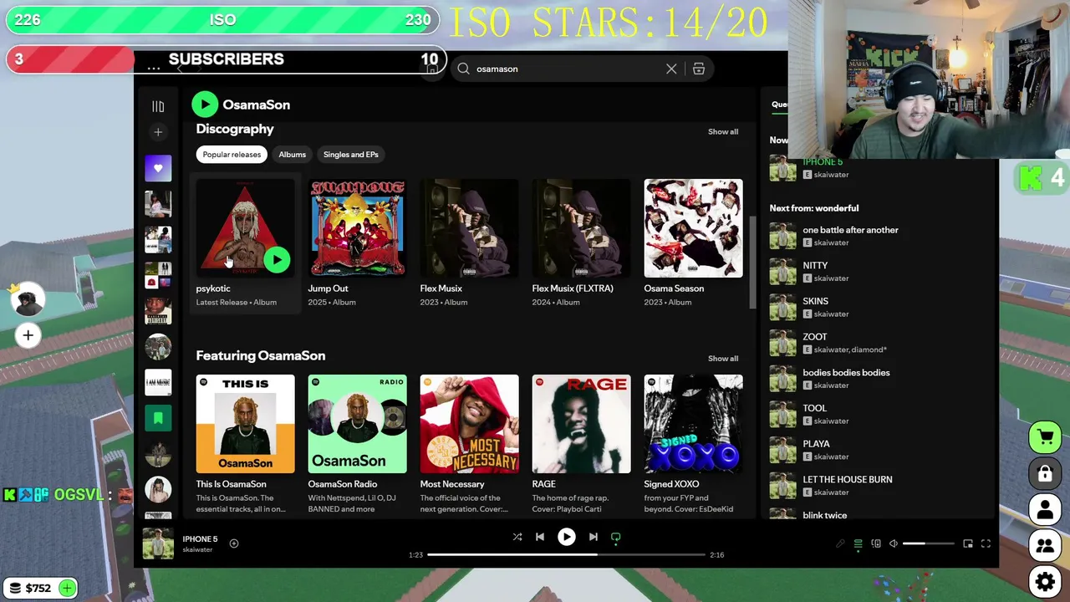This screenshot has height=602, width=1070.
Task: Toggle the green repeat button
Action: 616,537
